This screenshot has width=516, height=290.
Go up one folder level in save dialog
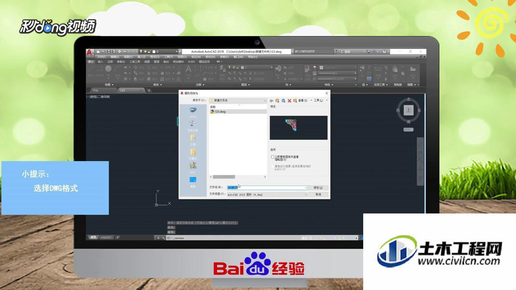pyautogui.click(x=277, y=101)
